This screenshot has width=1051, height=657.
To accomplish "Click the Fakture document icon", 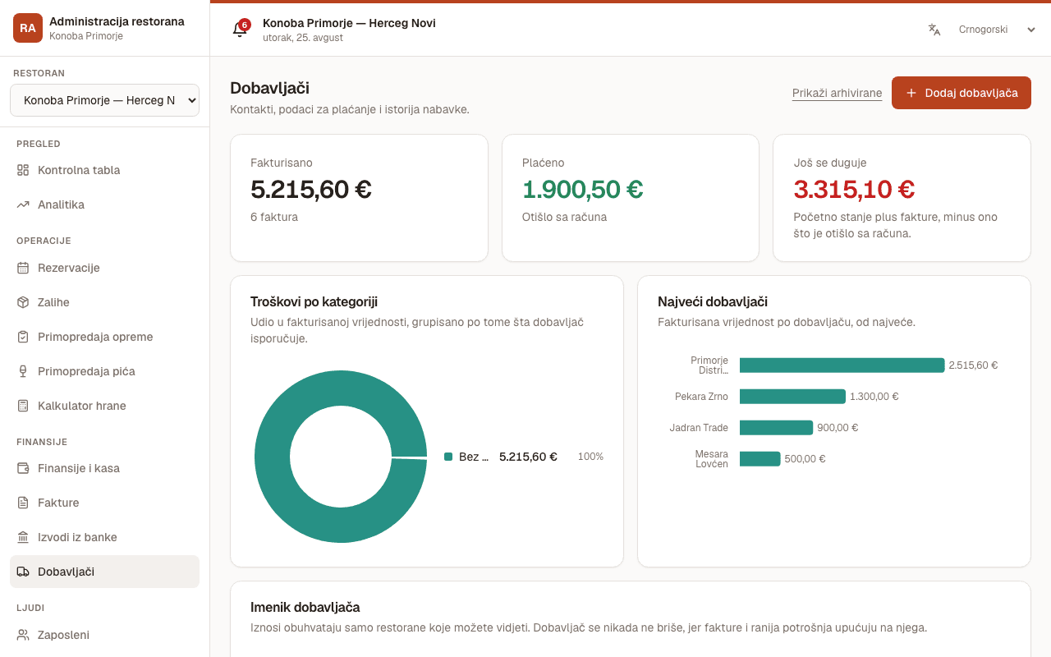I will tap(23, 503).
